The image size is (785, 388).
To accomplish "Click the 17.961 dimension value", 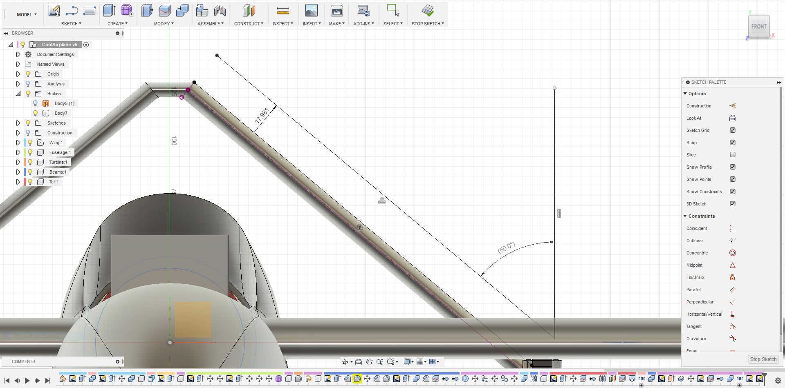I will pyautogui.click(x=262, y=116).
